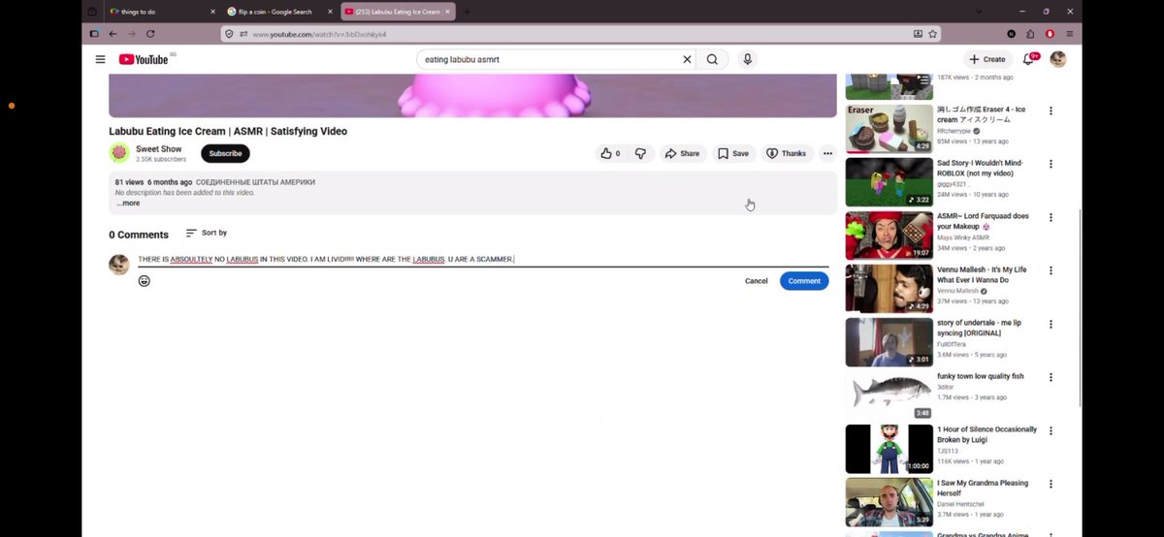This screenshot has width=1164, height=537.
Task: Open the Sad Story ROBLOX video thumbnail
Action: tap(889, 181)
